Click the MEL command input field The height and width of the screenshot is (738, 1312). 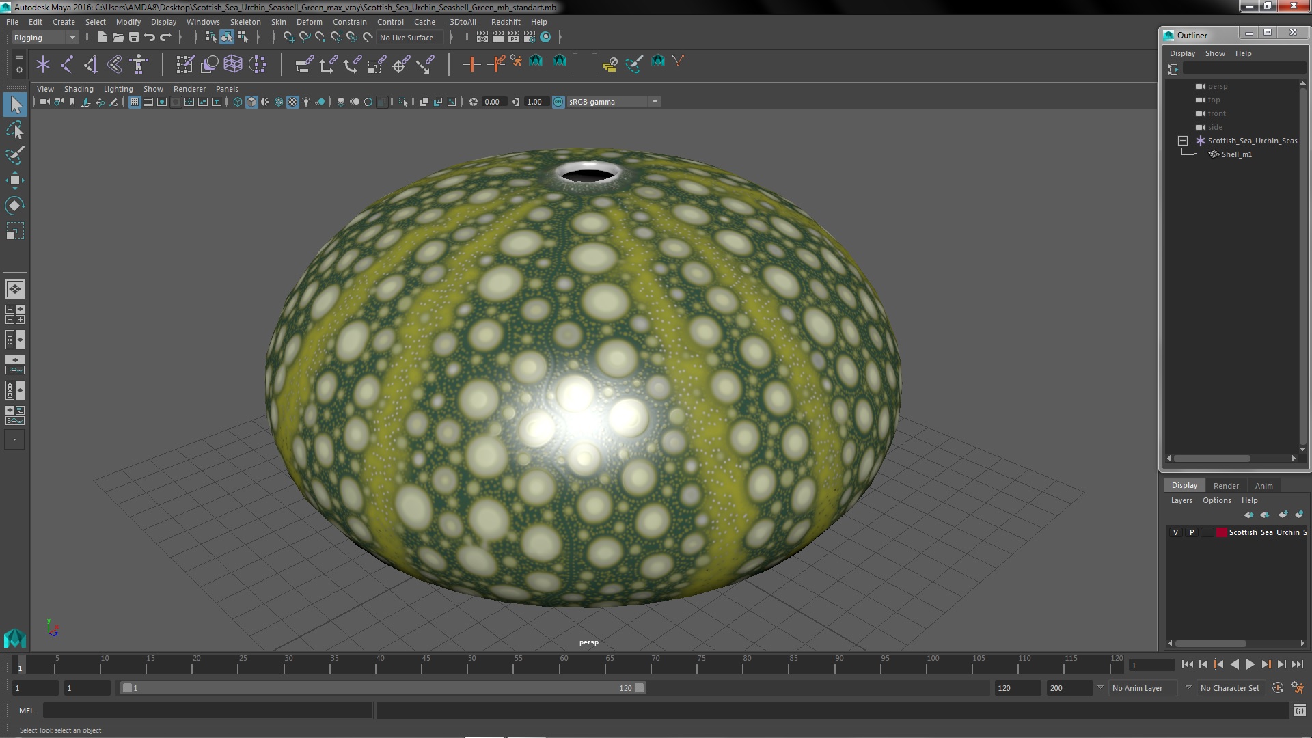(x=208, y=711)
